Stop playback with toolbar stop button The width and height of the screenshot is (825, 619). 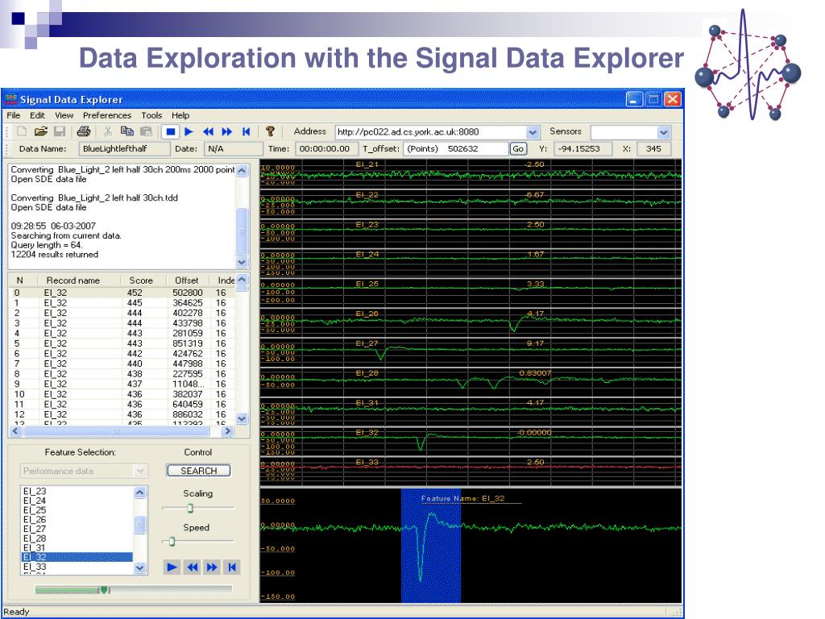(171, 132)
